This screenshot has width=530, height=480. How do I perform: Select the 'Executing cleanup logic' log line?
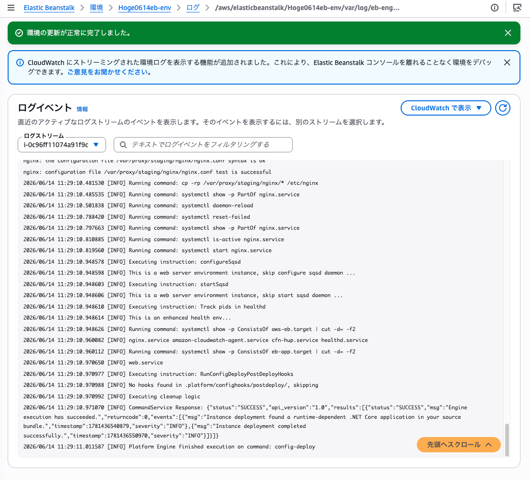(x=112, y=396)
